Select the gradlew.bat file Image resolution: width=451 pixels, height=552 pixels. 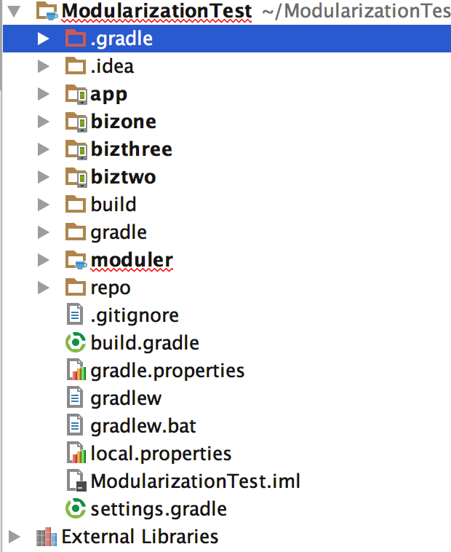pos(143,426)
